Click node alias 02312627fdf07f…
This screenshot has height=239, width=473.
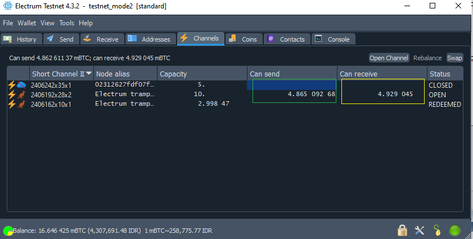tap(125, 85)
